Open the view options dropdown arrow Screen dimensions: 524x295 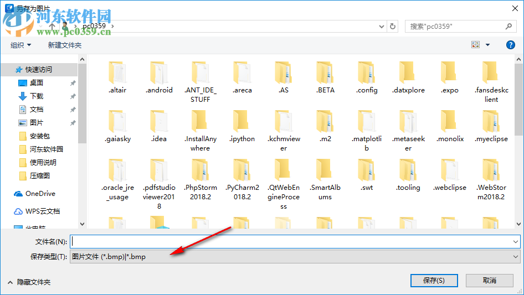pyautogui.click(x=487, y=45)
